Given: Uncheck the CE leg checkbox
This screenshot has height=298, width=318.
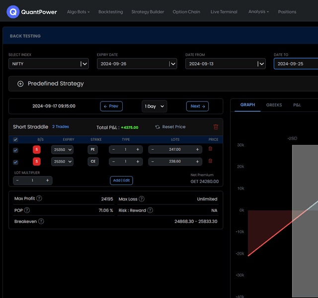Looking at the screenshot, I should coord(15,162).
